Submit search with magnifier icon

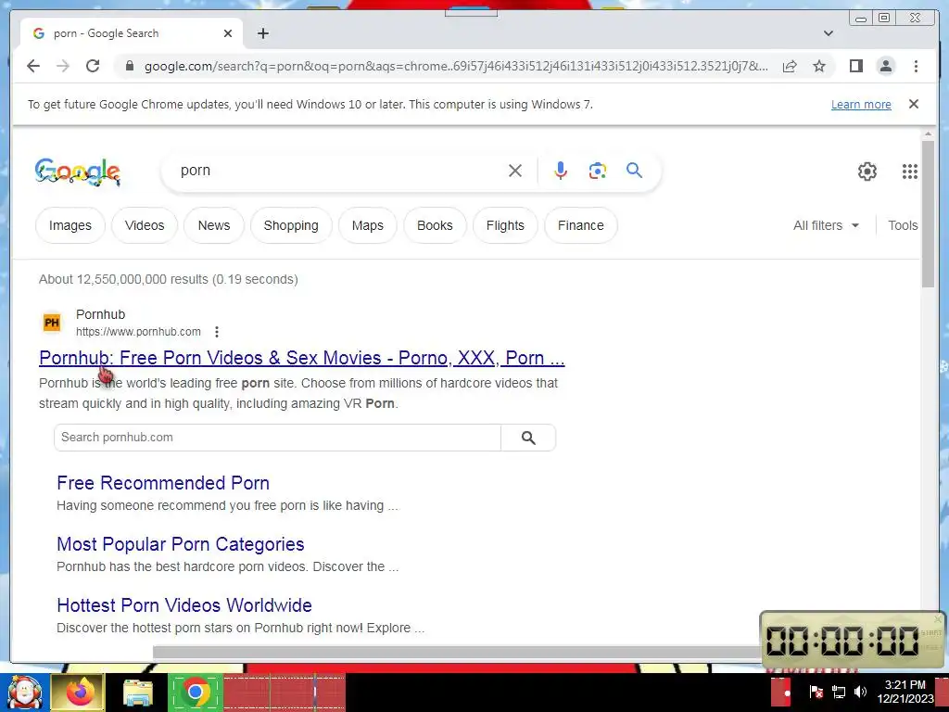pyautogui.click(x=634, y=171)
